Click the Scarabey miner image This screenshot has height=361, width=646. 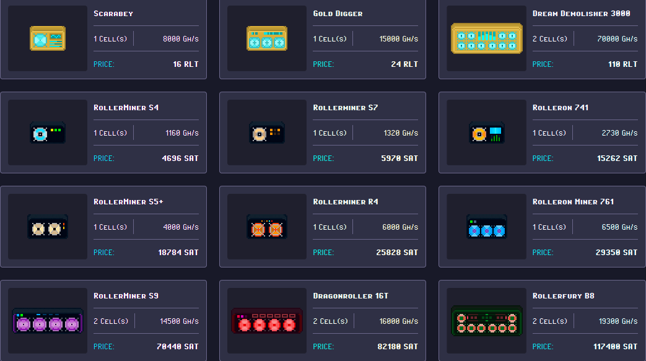click(x=48, y=38)
